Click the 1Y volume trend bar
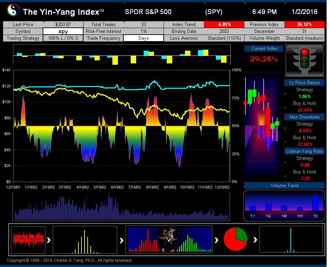 point(253,208)
